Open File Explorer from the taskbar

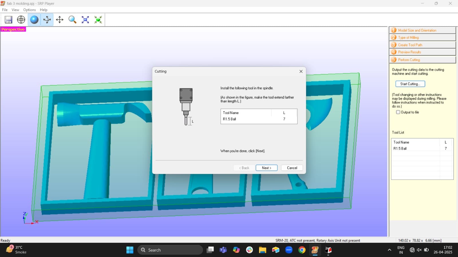point(262,250)
